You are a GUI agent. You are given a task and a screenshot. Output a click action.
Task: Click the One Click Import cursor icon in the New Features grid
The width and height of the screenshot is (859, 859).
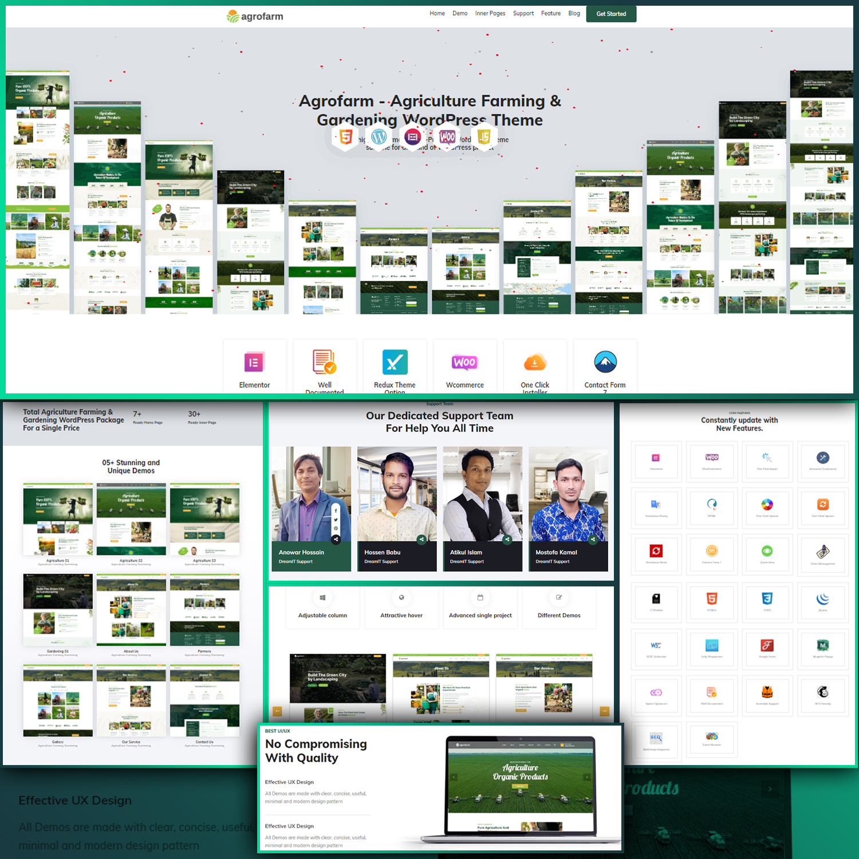[x=767, y=457]
